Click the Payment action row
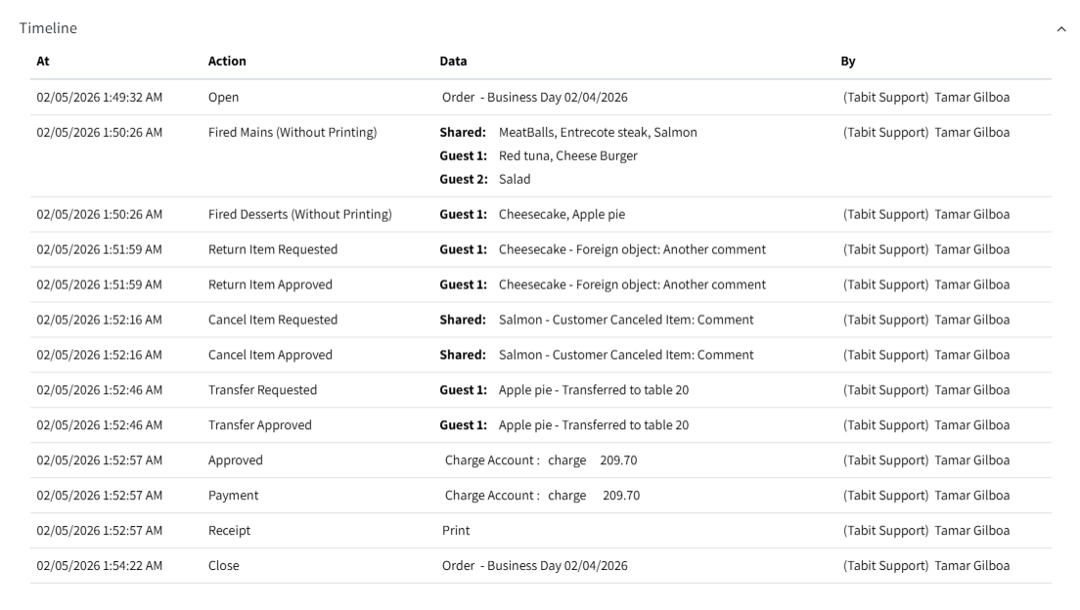The image size is (1080, 610). pos(233,496)
